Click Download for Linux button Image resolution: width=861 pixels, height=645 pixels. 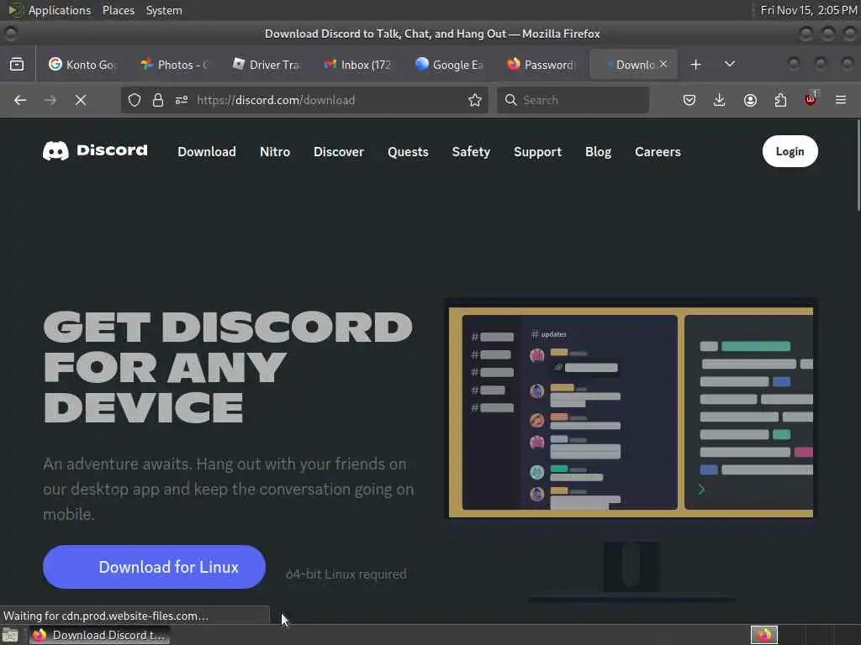click(155, 567)
